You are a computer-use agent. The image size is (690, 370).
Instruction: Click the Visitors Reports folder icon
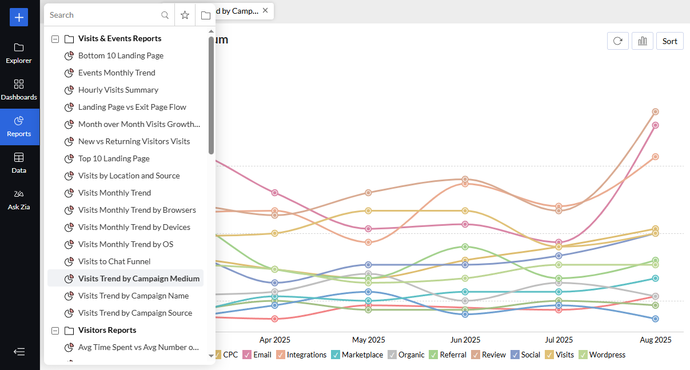point(69,331)
